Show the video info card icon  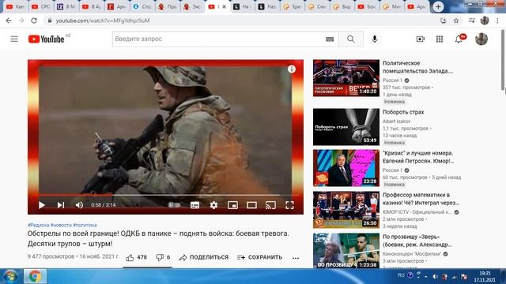292,69
